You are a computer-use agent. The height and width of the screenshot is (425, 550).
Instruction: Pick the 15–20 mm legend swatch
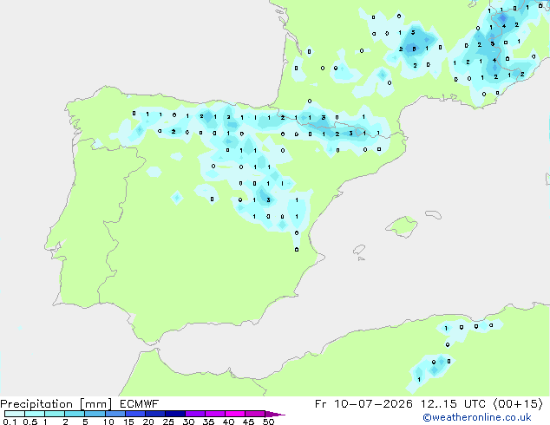(x=134, y=414)
